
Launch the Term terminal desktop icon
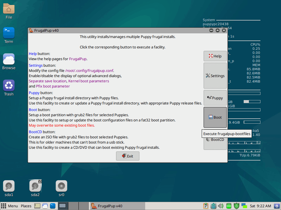point(9,35)
